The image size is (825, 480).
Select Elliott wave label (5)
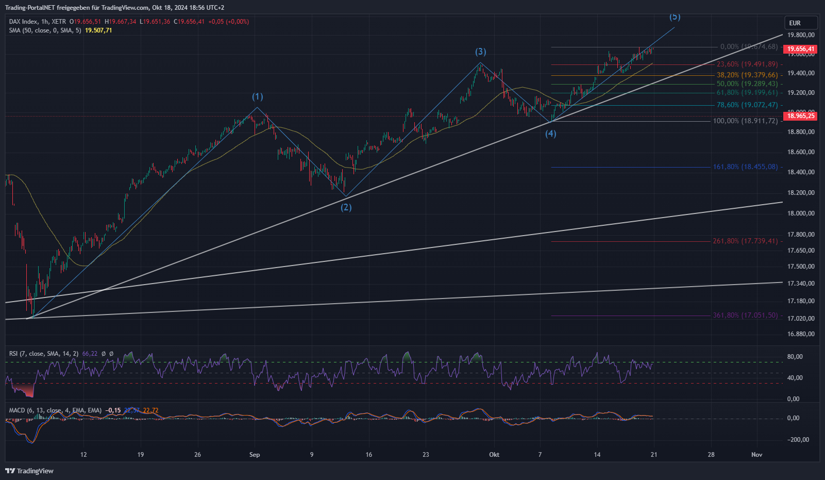tap(675, 17)
